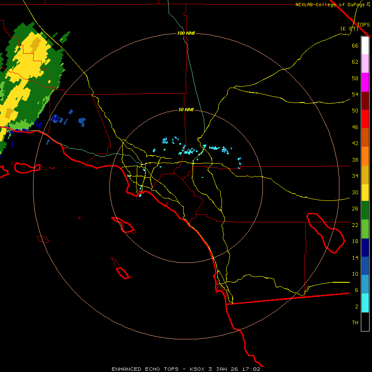The height and width of the screenshot is (372, 372).
Task: Click the 18 legend value
Action: pos(355,241)
